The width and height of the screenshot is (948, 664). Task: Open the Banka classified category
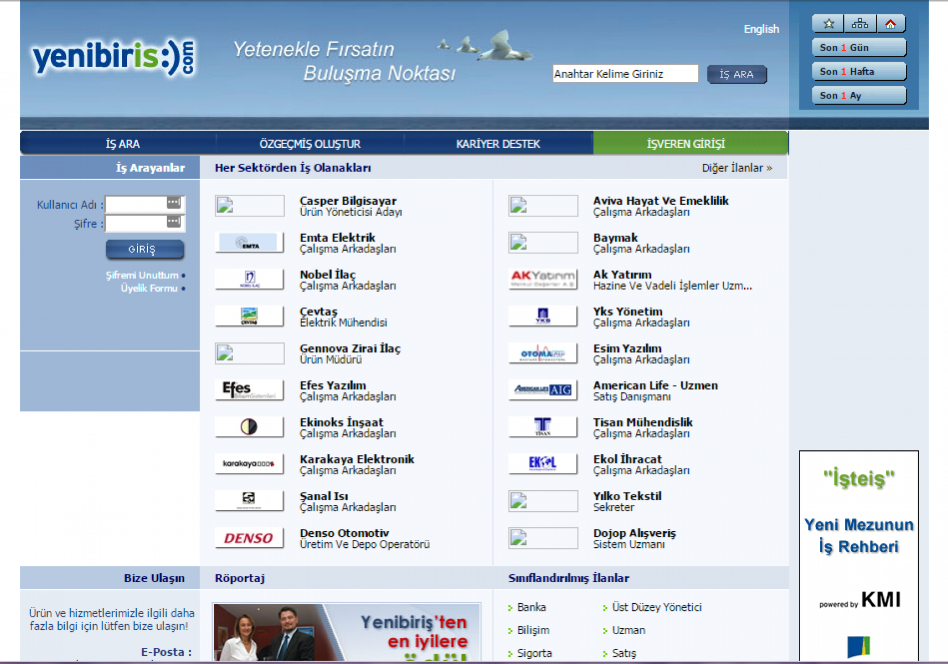(x=531, y=607)
